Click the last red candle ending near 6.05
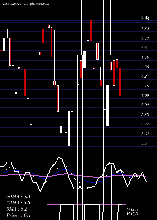 pos(120,82)
